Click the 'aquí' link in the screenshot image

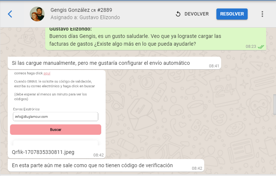click(x=47, y=73)
